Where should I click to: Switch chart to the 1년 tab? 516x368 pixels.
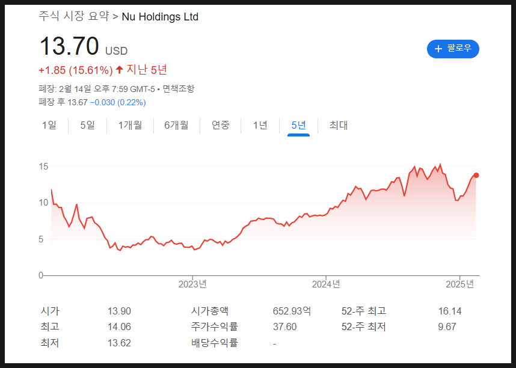click(260, 125)
